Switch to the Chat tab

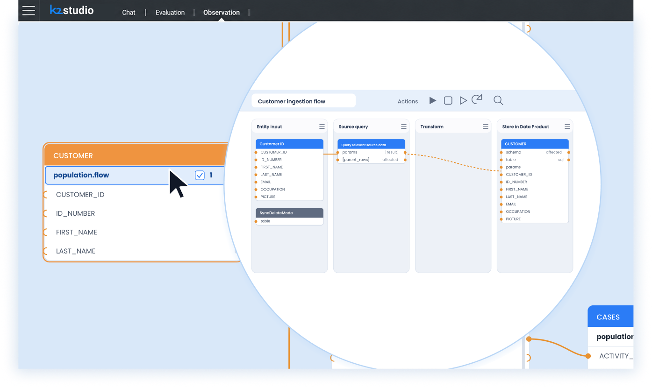(129, 13)
